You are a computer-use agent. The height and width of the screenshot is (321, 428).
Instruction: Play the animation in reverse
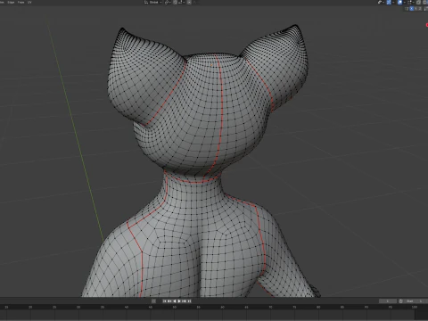(175, 301)
